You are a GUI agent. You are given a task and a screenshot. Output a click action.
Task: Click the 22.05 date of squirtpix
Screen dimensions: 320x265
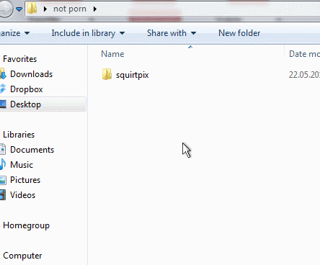[x=304, y=75]
